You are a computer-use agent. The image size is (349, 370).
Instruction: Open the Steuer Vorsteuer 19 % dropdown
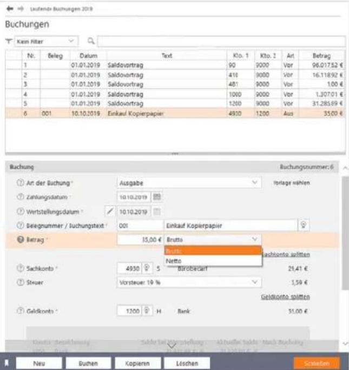pyautogui.click(x=189, y=282)
